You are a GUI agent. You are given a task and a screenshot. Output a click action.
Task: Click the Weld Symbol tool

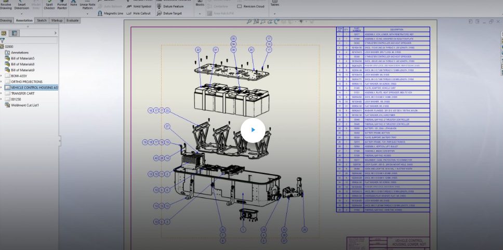[139, 6]
